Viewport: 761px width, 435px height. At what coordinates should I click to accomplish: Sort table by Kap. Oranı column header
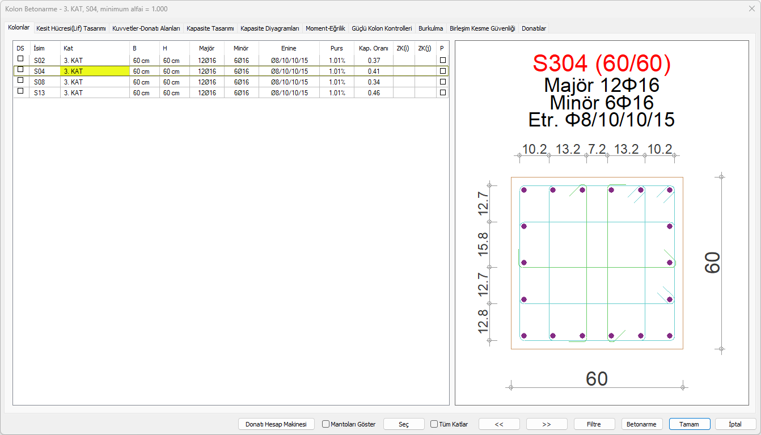373,48
